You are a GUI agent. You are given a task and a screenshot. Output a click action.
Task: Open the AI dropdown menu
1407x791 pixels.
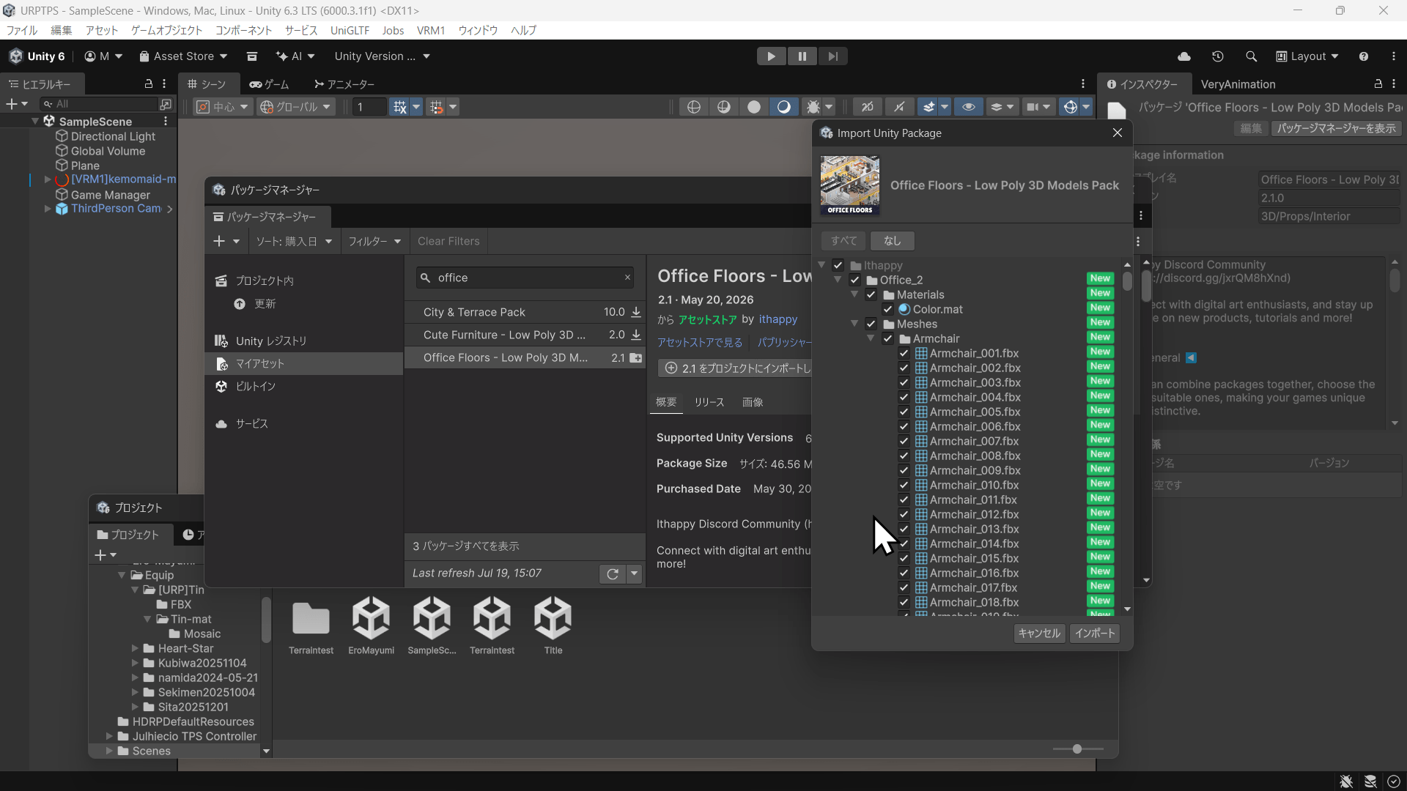click(x=295, y=56)
